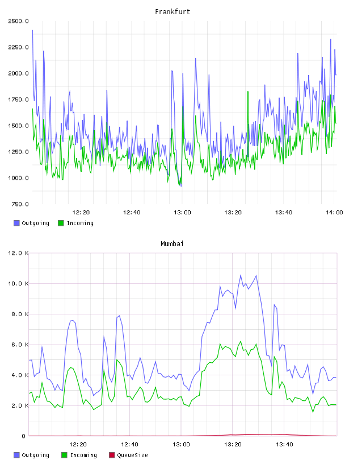Click the 12:40 time label in the Mumbai chart

(x=129, y=445)
